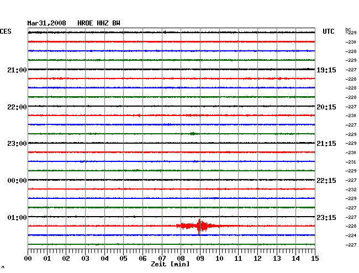The width and height of the screenshot is (359, 273).
Task: Click the 13 minute axis tick label
Action: pyautogui.click(x=277, y=258)
